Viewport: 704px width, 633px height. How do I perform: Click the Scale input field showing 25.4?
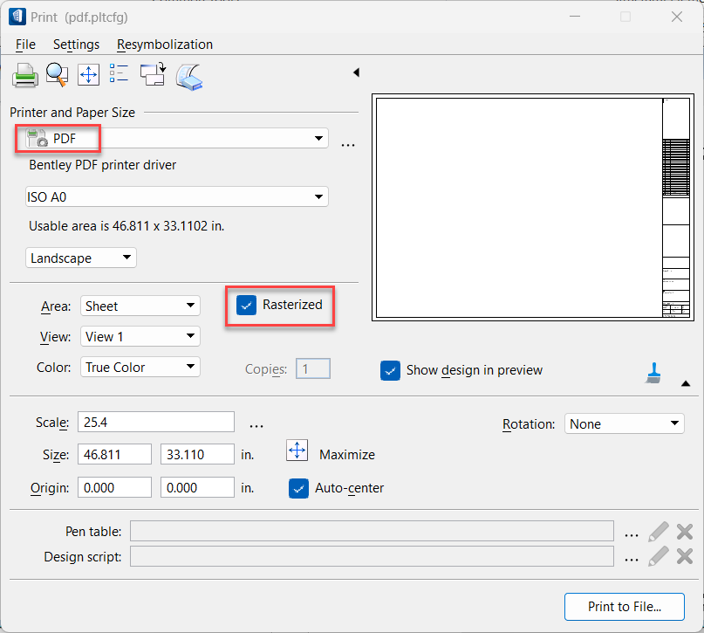tap(156, 423)
